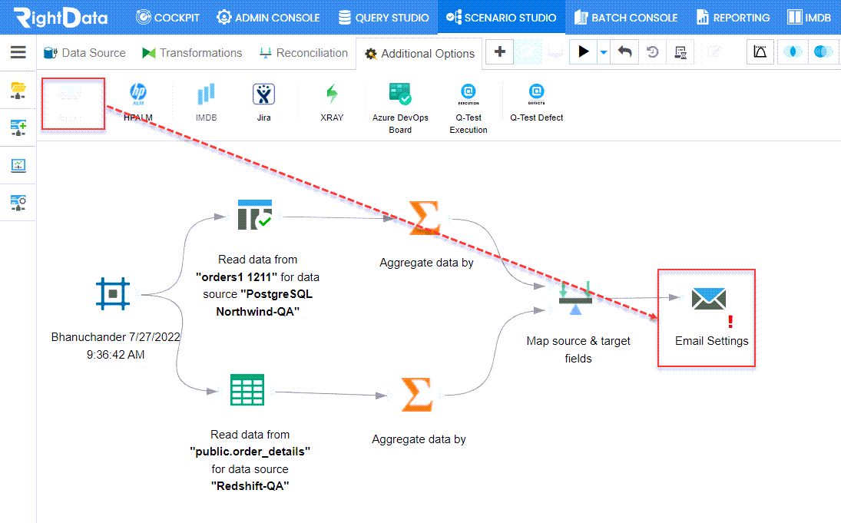Toggle the hamburger menu
The height and width of the screenshot is (523, 841).
coord(18,52)
